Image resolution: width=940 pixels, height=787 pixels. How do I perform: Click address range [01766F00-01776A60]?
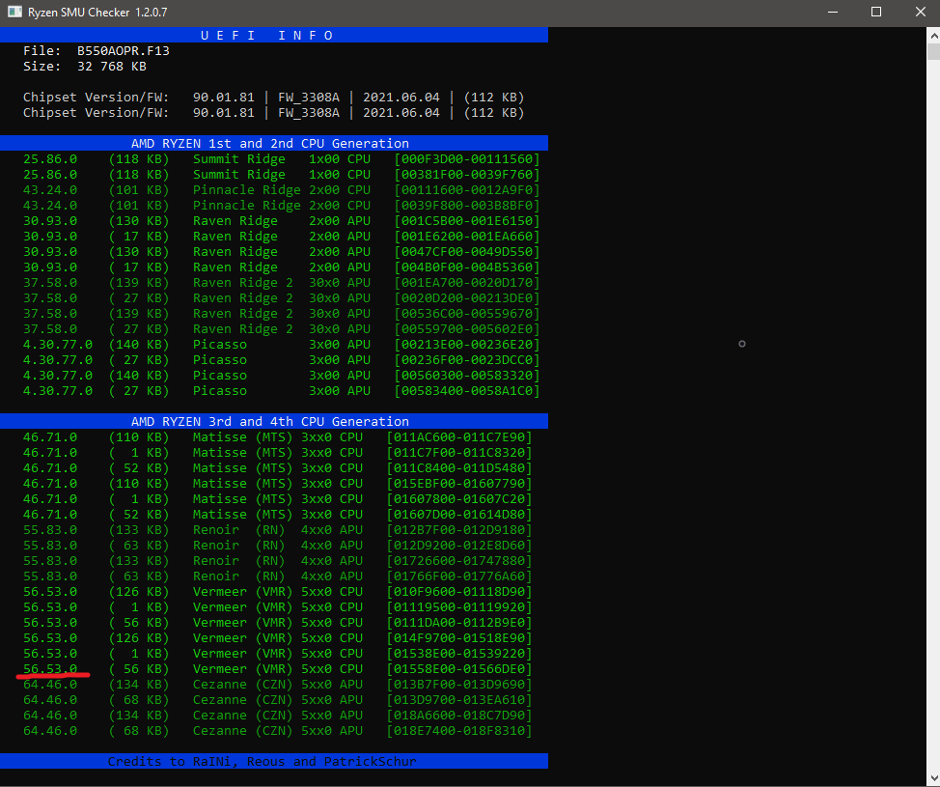point(459,576)
